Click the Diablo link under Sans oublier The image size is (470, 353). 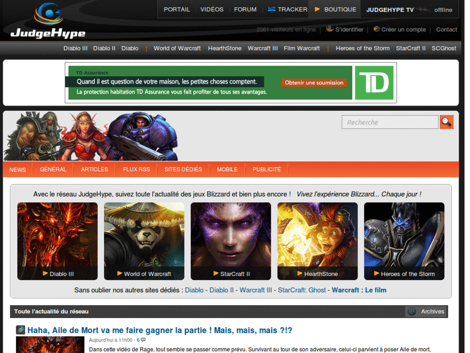pyautogui.click(x=194, y=290)
